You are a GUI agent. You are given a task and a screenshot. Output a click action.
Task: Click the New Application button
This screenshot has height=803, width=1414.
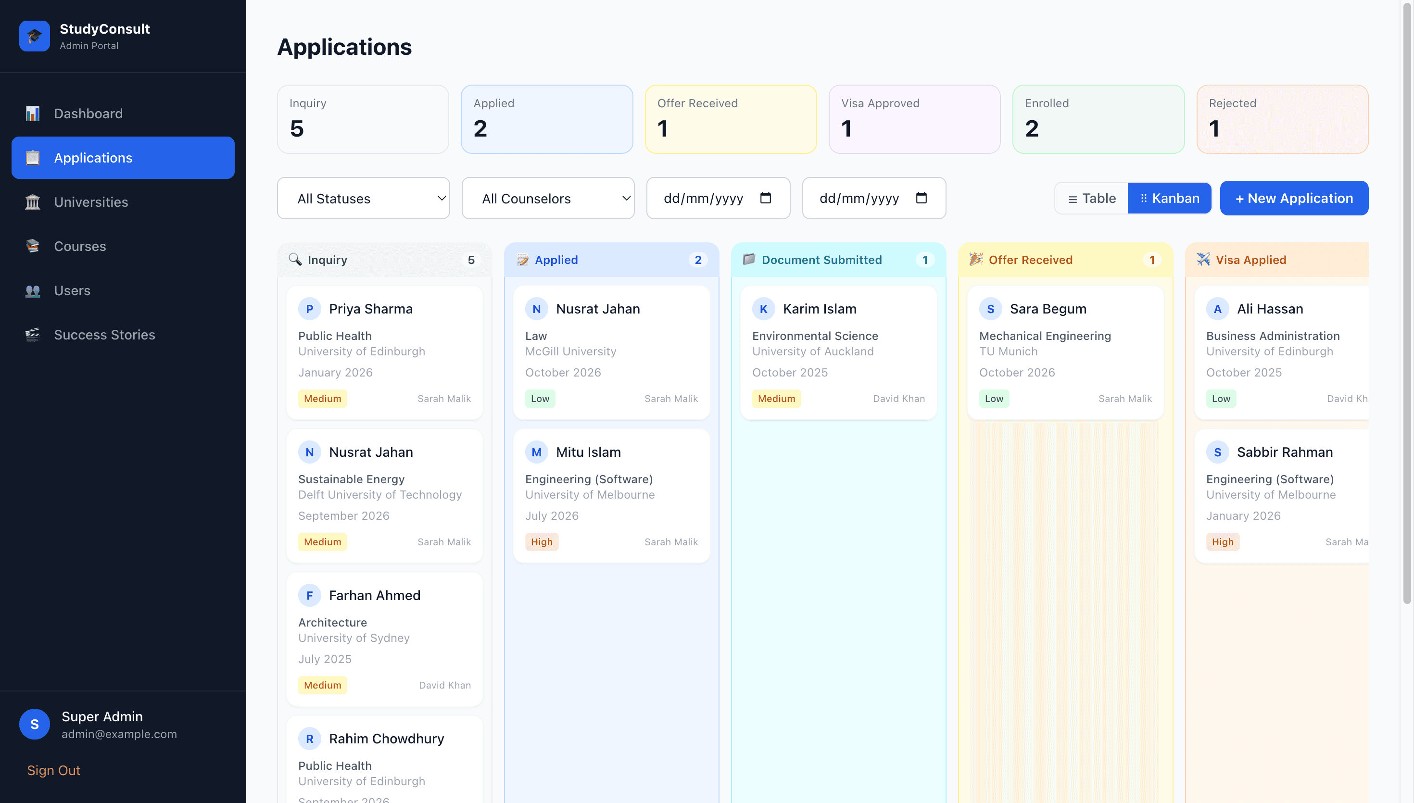coord(1294,198)
